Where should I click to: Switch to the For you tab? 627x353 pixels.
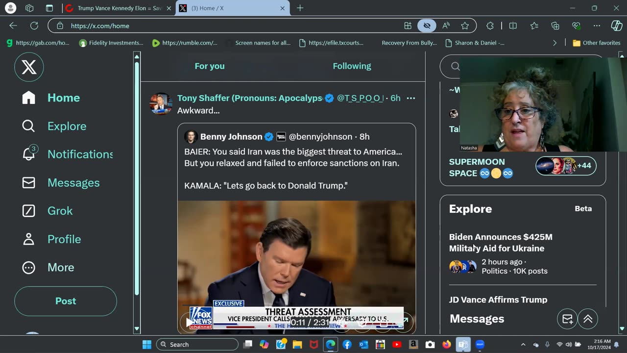point(210,66)
